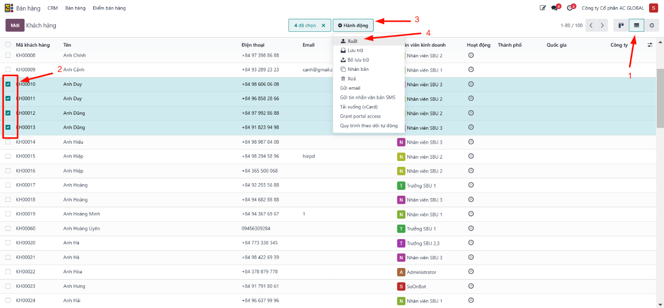The height and width of the screenshot is (308, 664).
Task: Click activity clock for KH00024
Action: pos(471,300)
